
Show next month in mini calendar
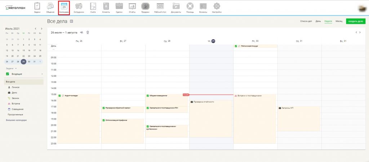click(x=41, y=29)
